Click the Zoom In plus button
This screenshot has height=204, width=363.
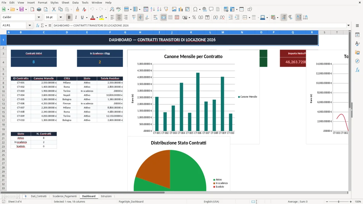coord(351,202)
